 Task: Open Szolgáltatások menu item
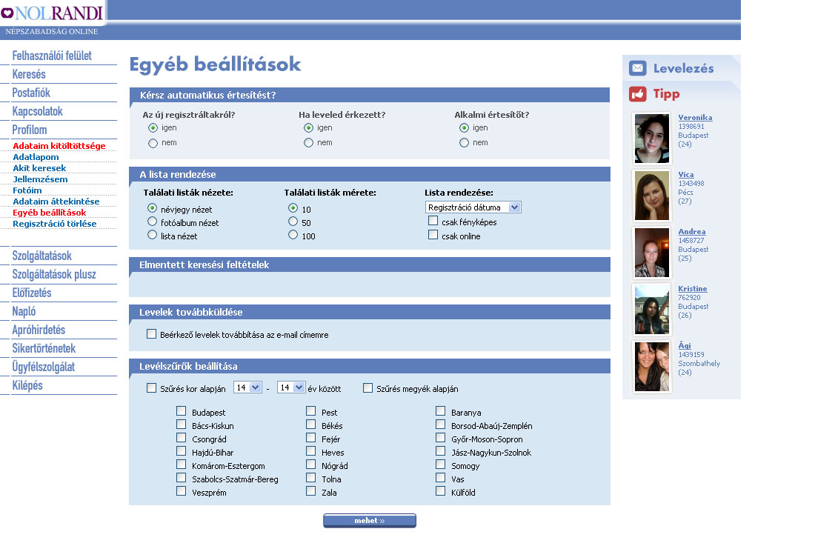[42, 256]
